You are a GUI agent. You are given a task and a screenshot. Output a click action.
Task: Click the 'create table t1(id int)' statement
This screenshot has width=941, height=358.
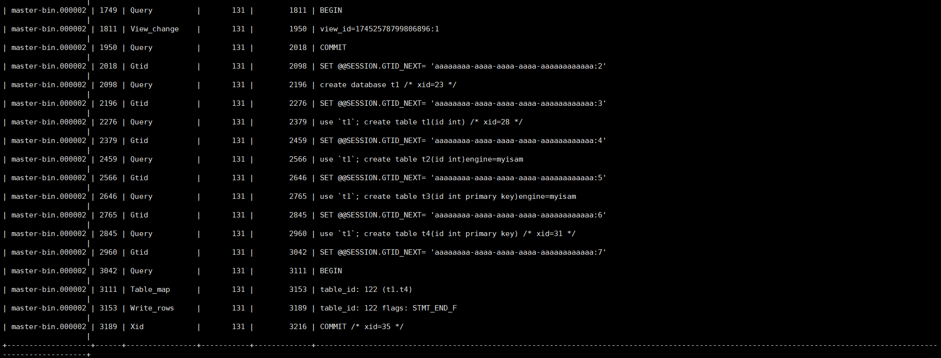(x=421, y=122)
